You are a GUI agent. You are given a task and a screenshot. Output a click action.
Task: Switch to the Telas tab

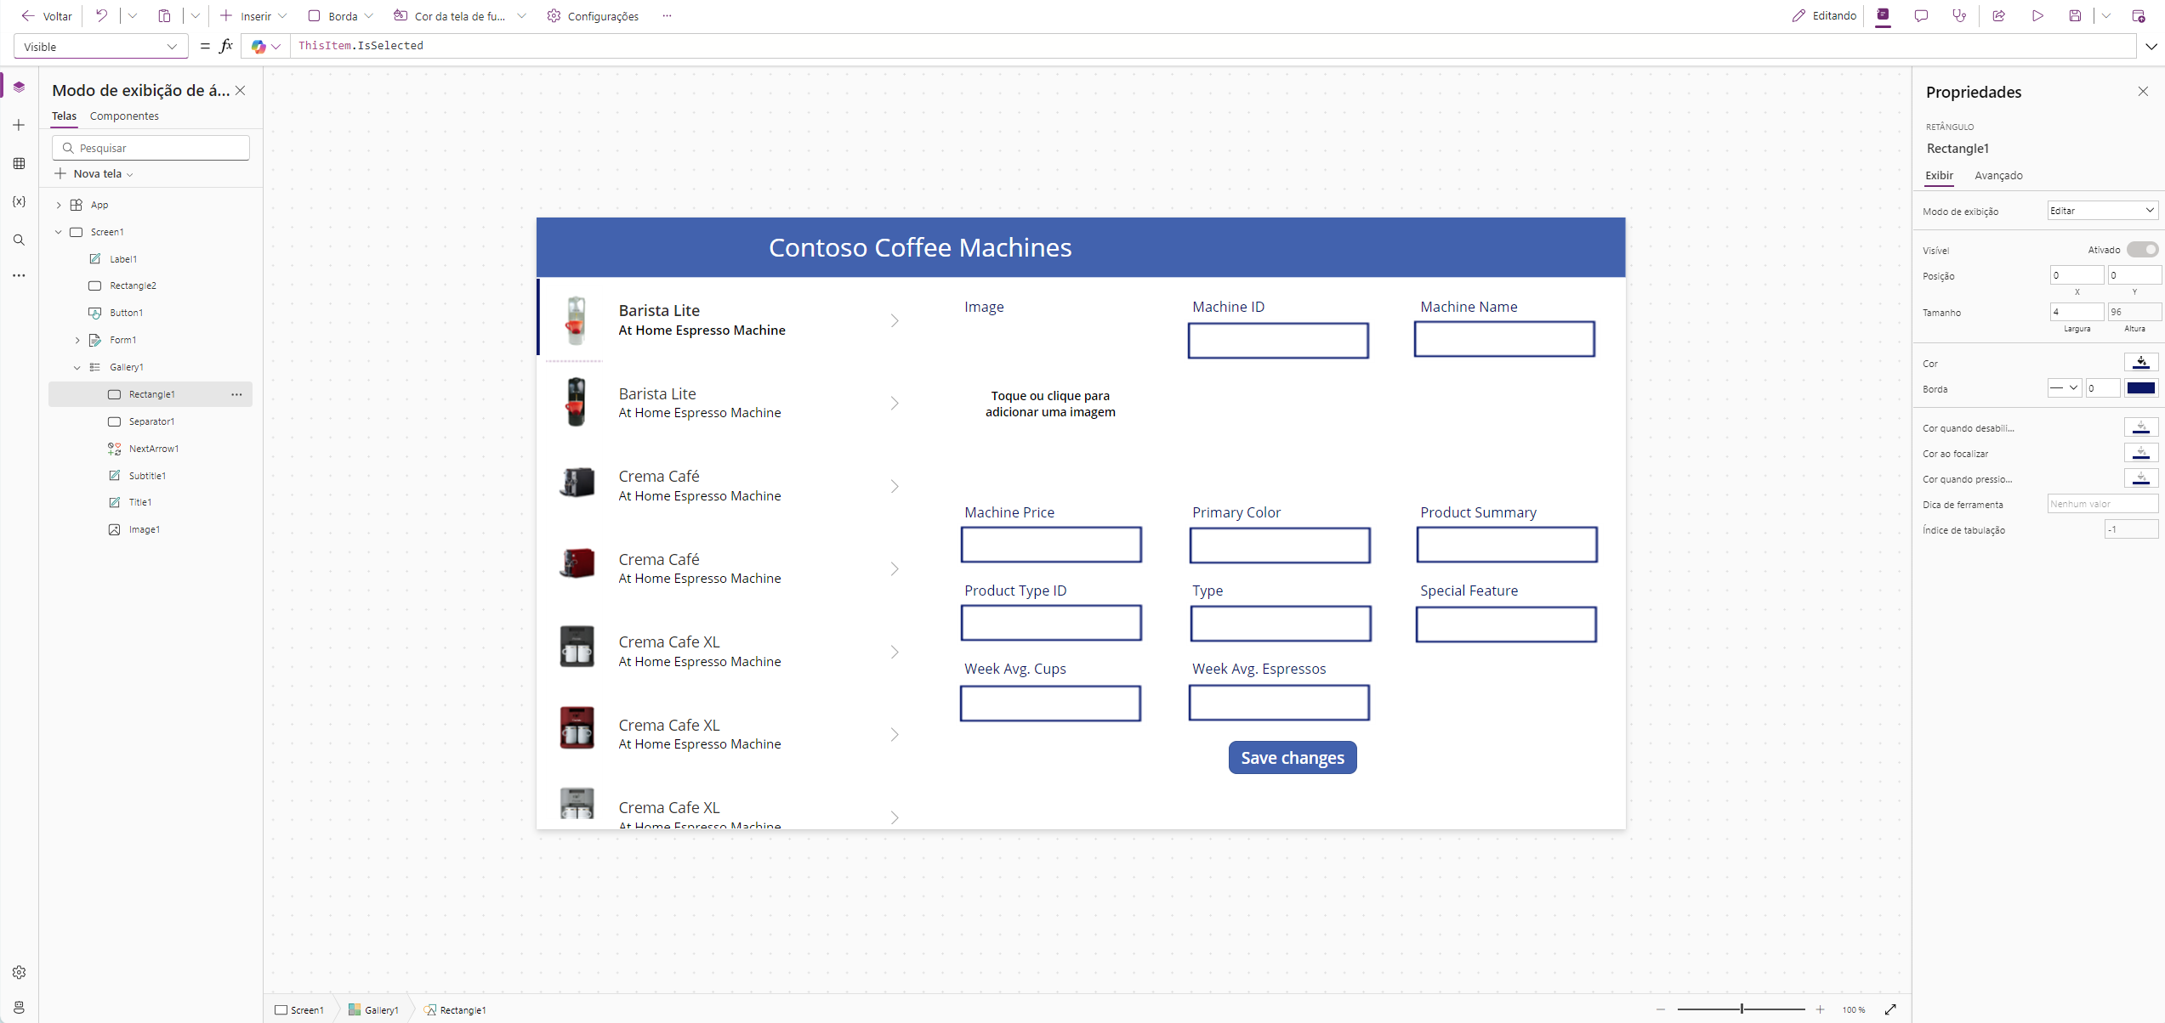pos(64,116)
